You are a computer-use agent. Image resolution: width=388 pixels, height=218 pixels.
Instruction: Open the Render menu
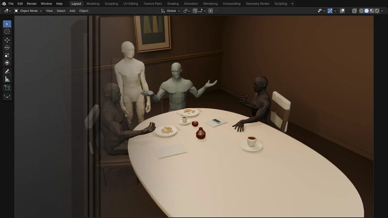32,4
